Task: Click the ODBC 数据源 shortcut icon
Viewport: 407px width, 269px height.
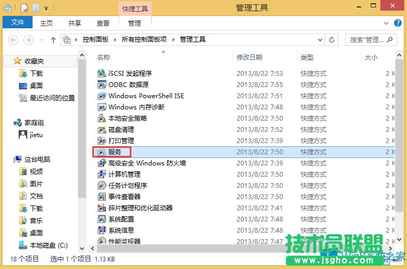Action: coord(101,84)
